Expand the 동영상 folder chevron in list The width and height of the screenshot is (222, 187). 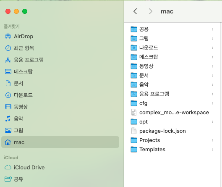coord(212,66)
